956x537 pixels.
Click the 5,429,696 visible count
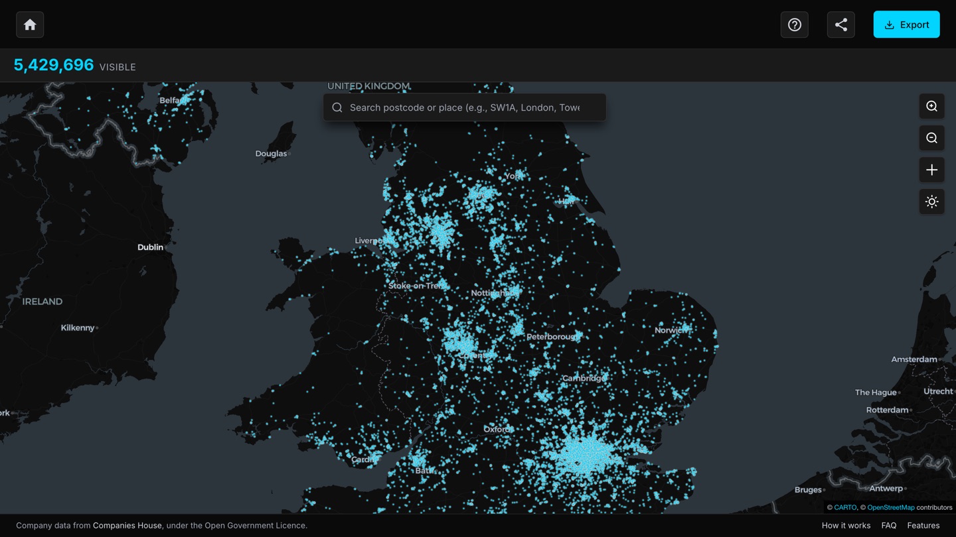(x=54, y=65)
